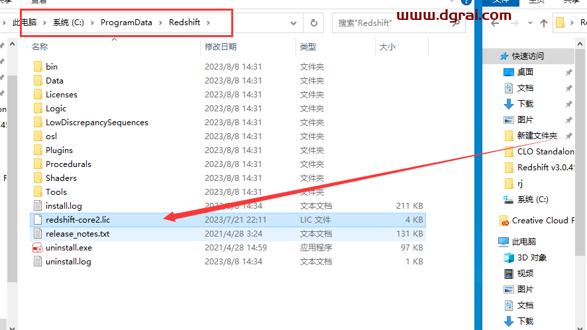Click the uninstall.exe application icon
Image resolution: width=587 pixels, height=330 pixels.
[38, 248]
